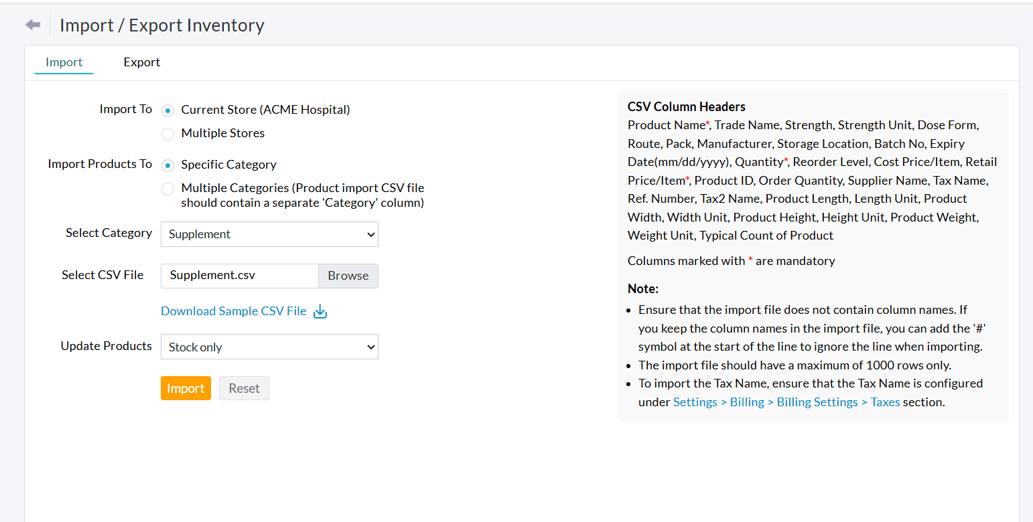The width and height of the screenshot is (1033, 522).
Task: Select the Specific Category radio button
Action: coord(168,165)
